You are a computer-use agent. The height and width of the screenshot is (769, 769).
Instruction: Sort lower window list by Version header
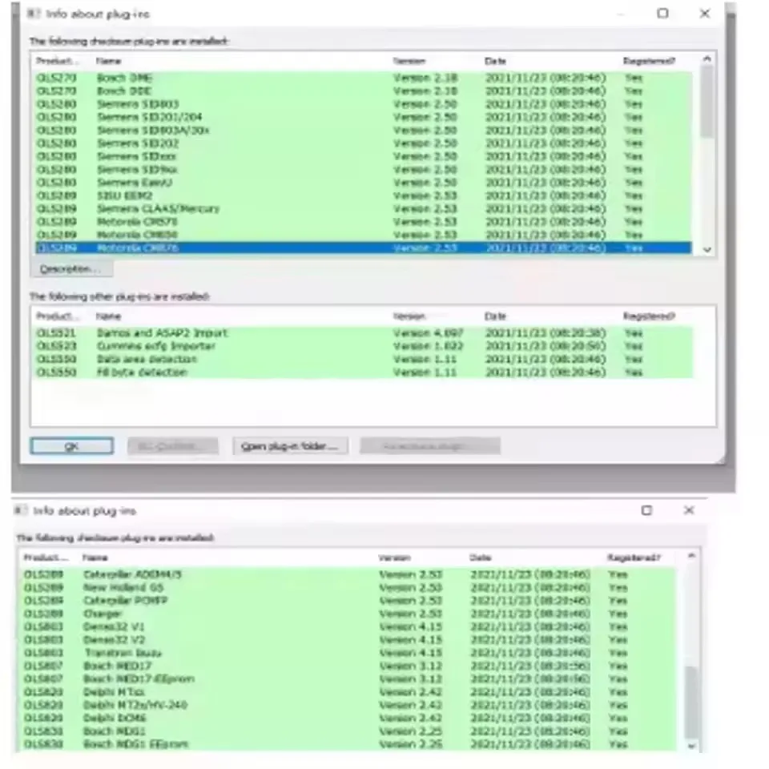pos(394,558)
